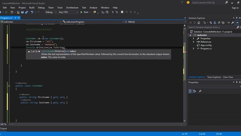Viewport: 241px width, 136px height.
Task: Select the Solution 'ConsoleReflection' node
Action: pos(213,32)
